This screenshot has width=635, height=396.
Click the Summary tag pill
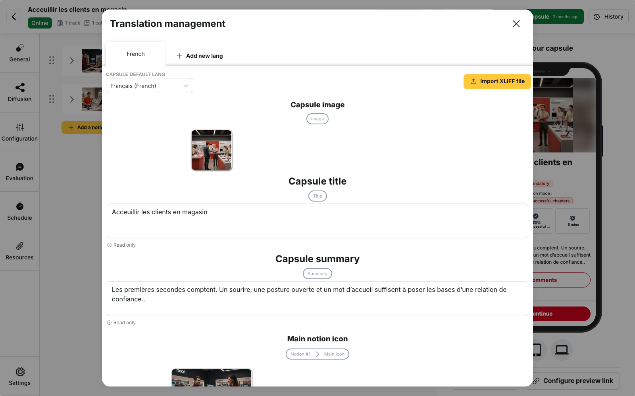tap(317, 274)
